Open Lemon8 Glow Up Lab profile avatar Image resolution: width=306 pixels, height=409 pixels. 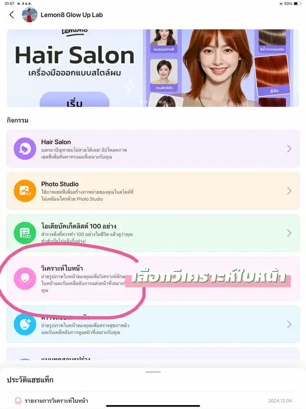[30, 14]
